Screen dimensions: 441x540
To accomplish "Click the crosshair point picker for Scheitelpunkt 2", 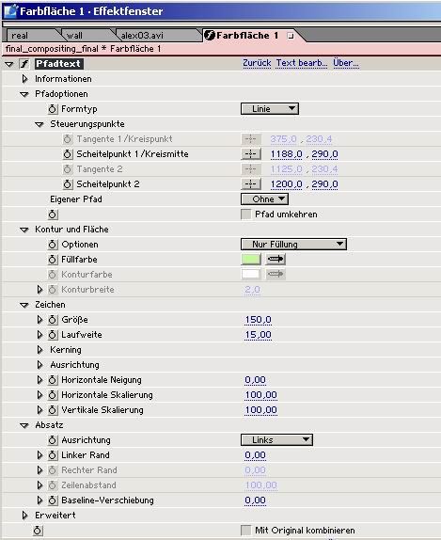I will pyautogui.click(x=251, y=184).
